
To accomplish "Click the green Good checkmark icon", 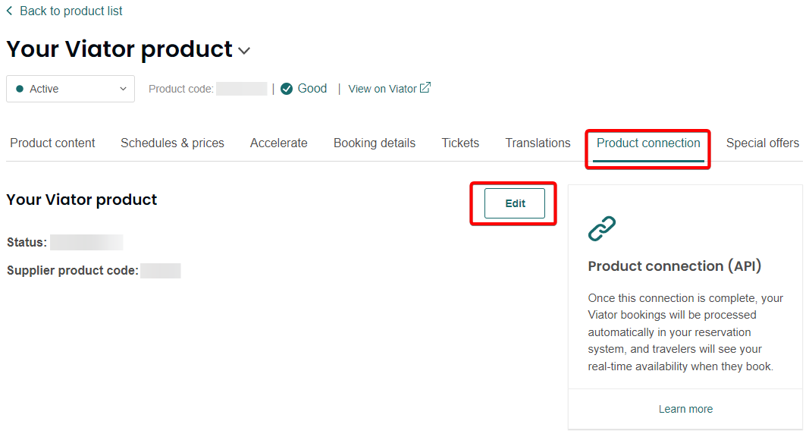I will [287, 90].
